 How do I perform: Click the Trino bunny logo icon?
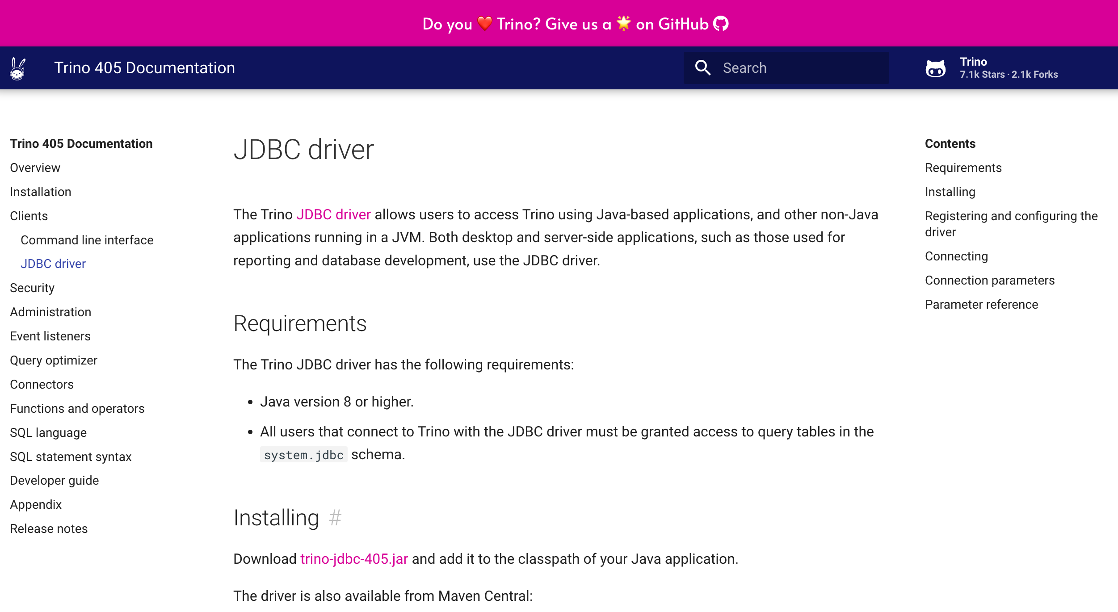17,68
